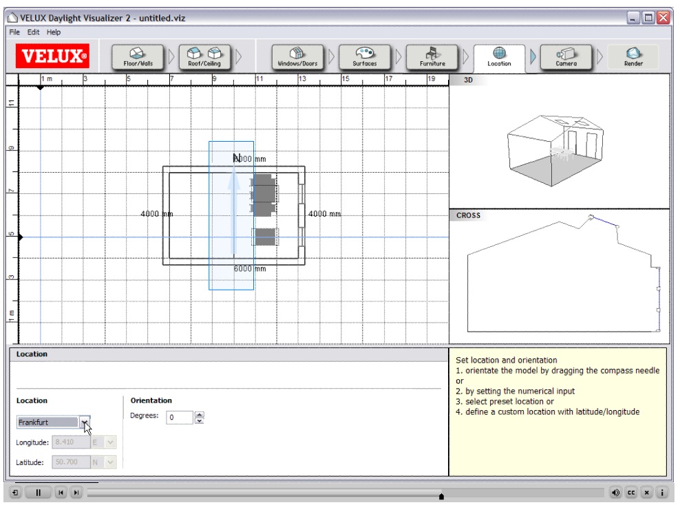Click the right '4000 mm' dimension label

pyautogui.click(x=324, y=214)
